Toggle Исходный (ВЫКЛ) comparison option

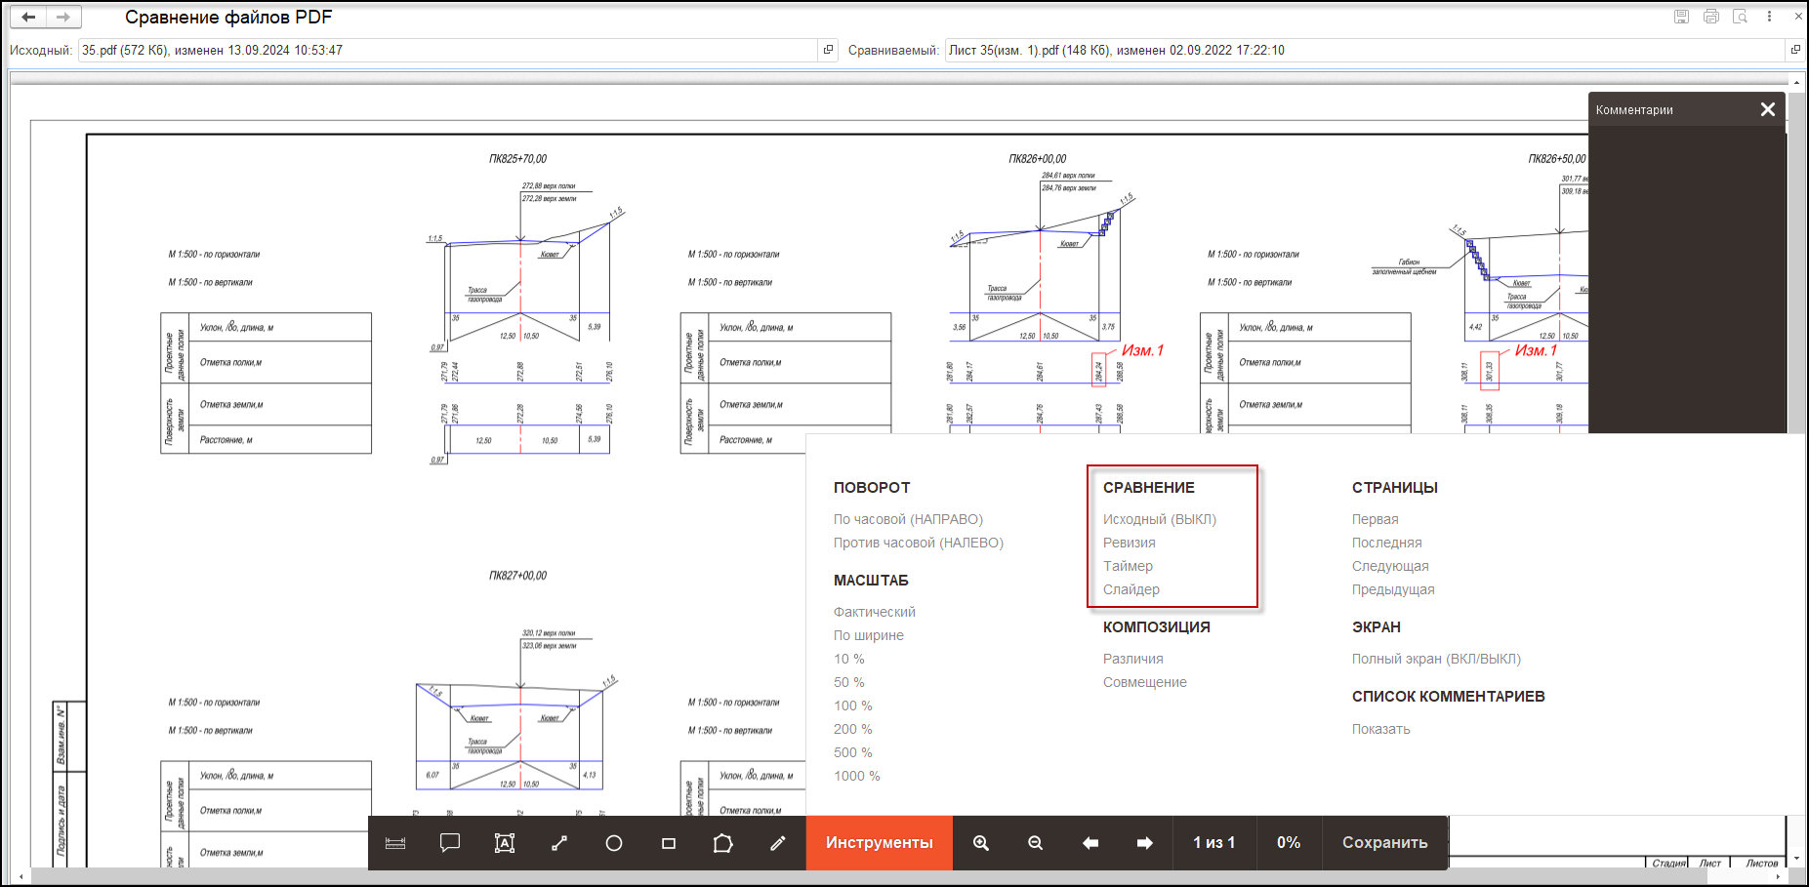click(1159, 519)
